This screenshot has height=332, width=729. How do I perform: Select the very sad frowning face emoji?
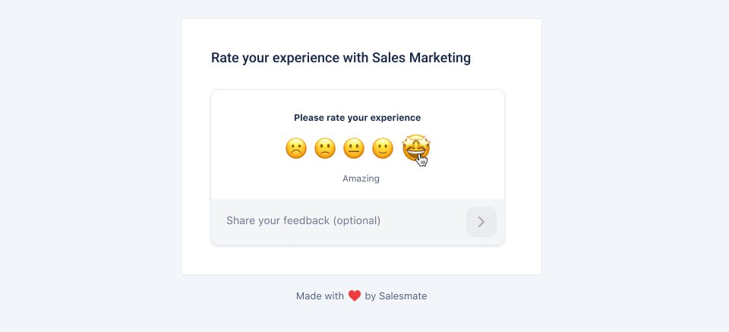[x=296, y=149]
